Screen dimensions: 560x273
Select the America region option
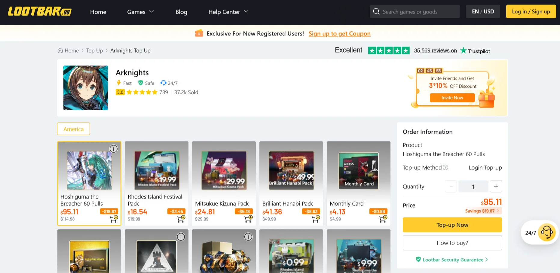(x=73, y=129)
